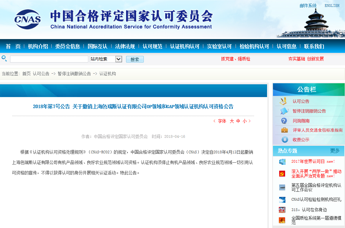345x228 pixels.
Task: Click the 收费公示 yen icon
Action: coord(285,140)
